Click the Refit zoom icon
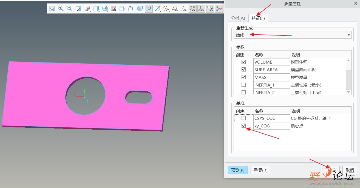The image size is (360, 188). pos(52,9)
